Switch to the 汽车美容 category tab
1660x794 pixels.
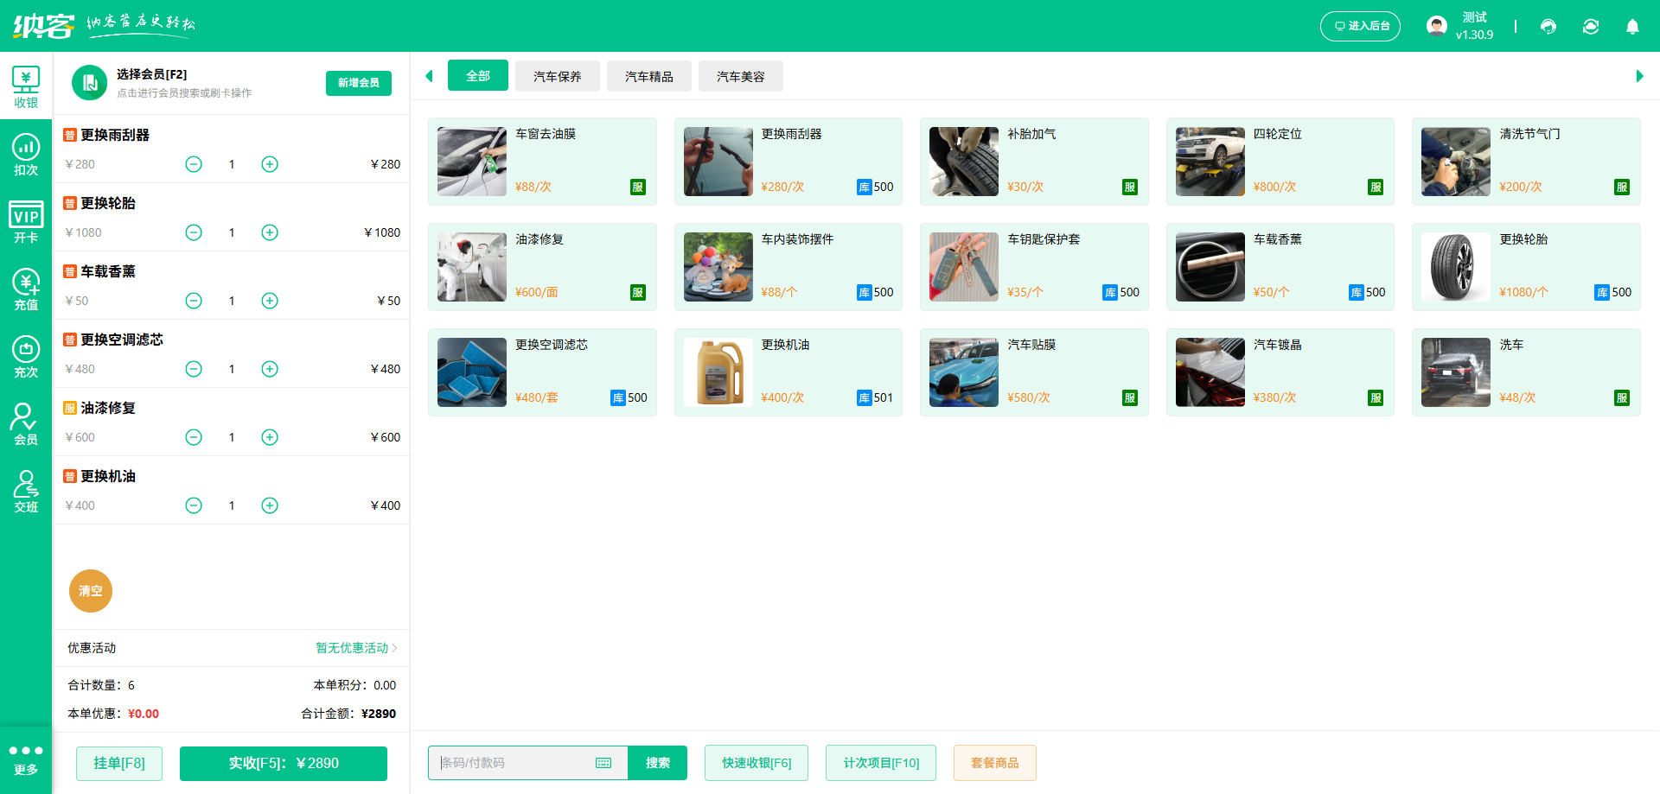pyautogui.click(x=740, y=76)
